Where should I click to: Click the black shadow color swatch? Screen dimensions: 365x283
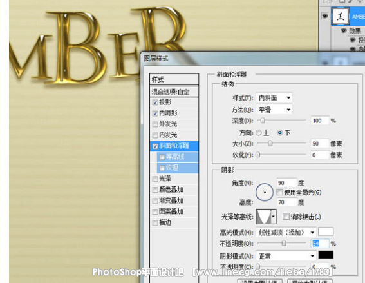pos(326,255)
